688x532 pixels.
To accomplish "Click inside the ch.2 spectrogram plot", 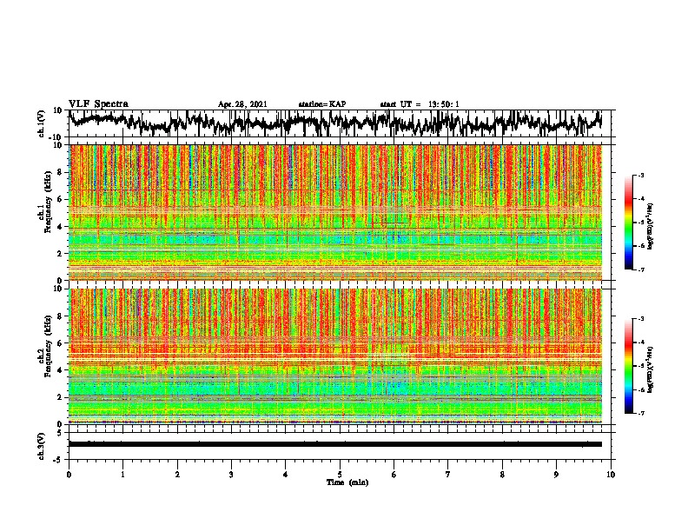I will click(335, 356).
